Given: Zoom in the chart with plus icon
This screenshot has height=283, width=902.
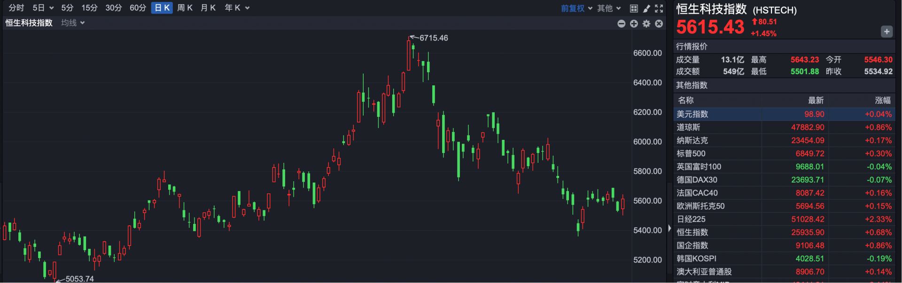Looking at the screenshot, I should 634,23.
